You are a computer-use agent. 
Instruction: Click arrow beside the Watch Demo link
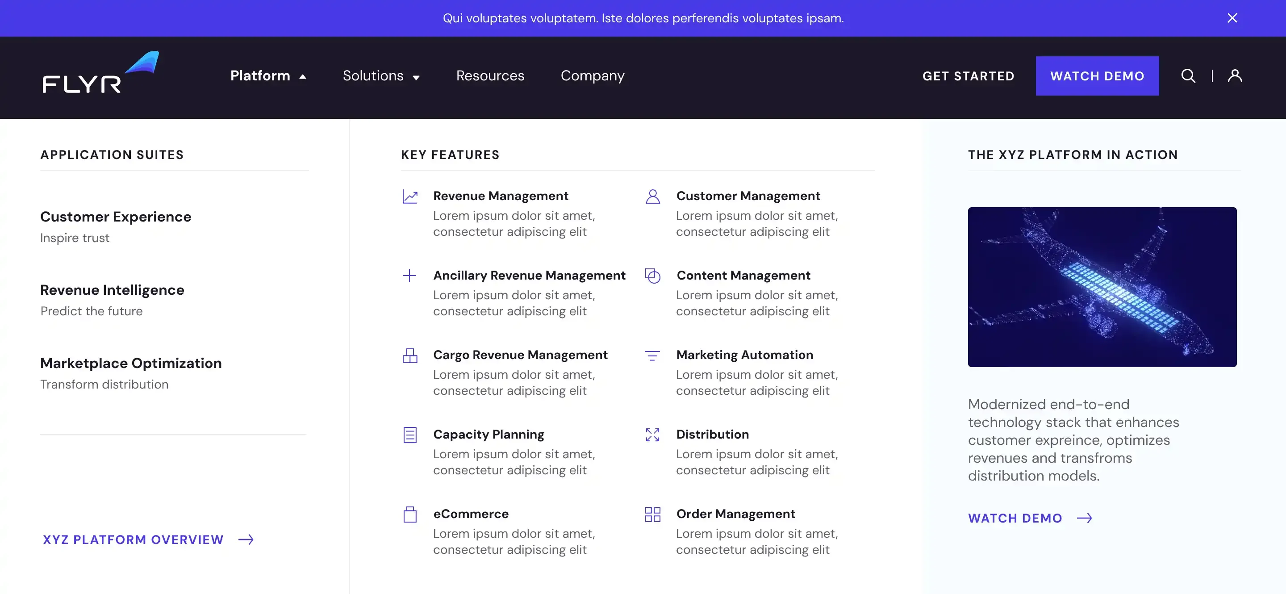(1084, 518)
